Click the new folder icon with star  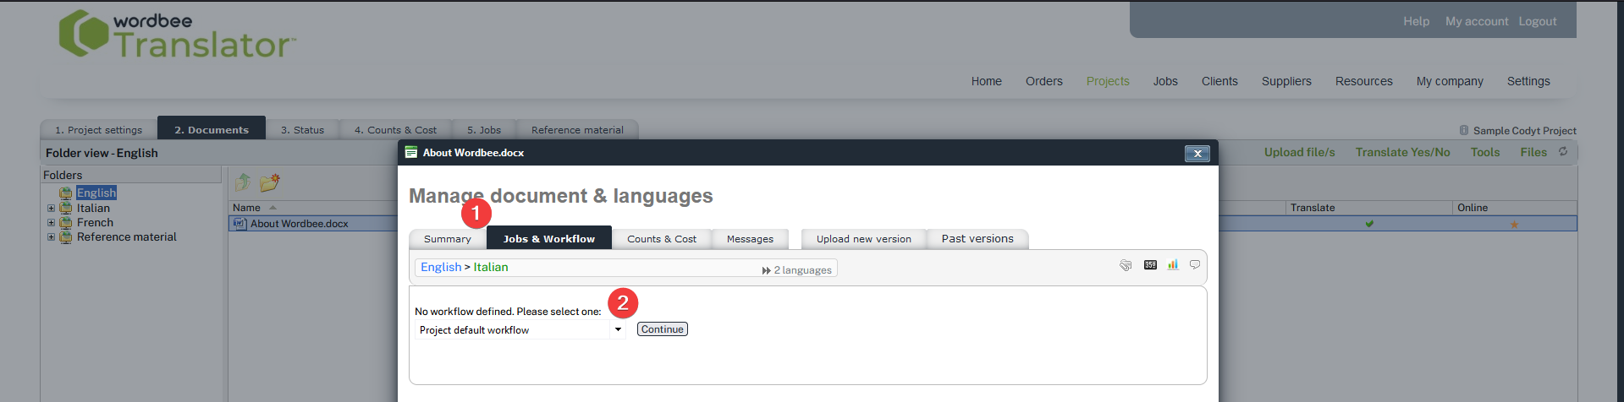270,182
